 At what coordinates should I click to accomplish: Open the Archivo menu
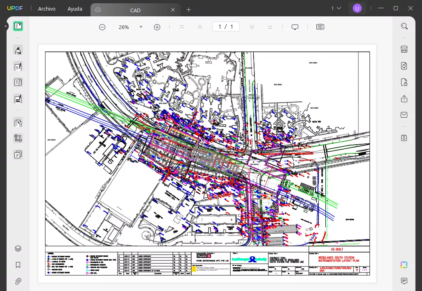point(47,9)
